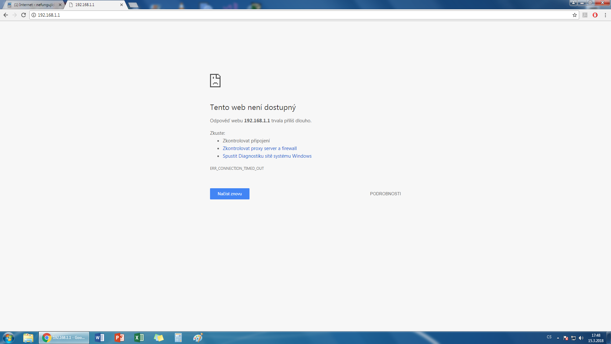Switch to the Internet - nefungující tab

(x=34, y=5)
